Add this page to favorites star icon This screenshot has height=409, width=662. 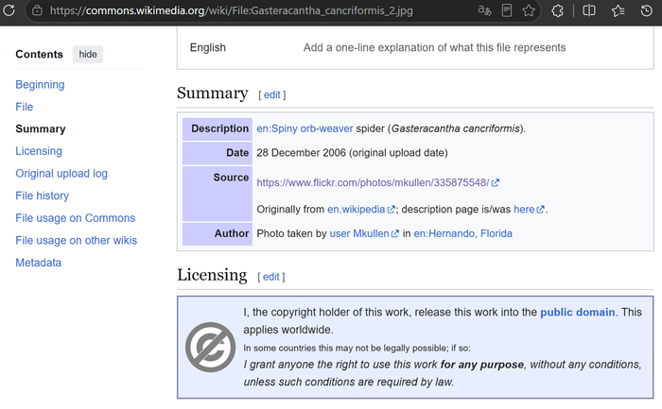[529, 10]
